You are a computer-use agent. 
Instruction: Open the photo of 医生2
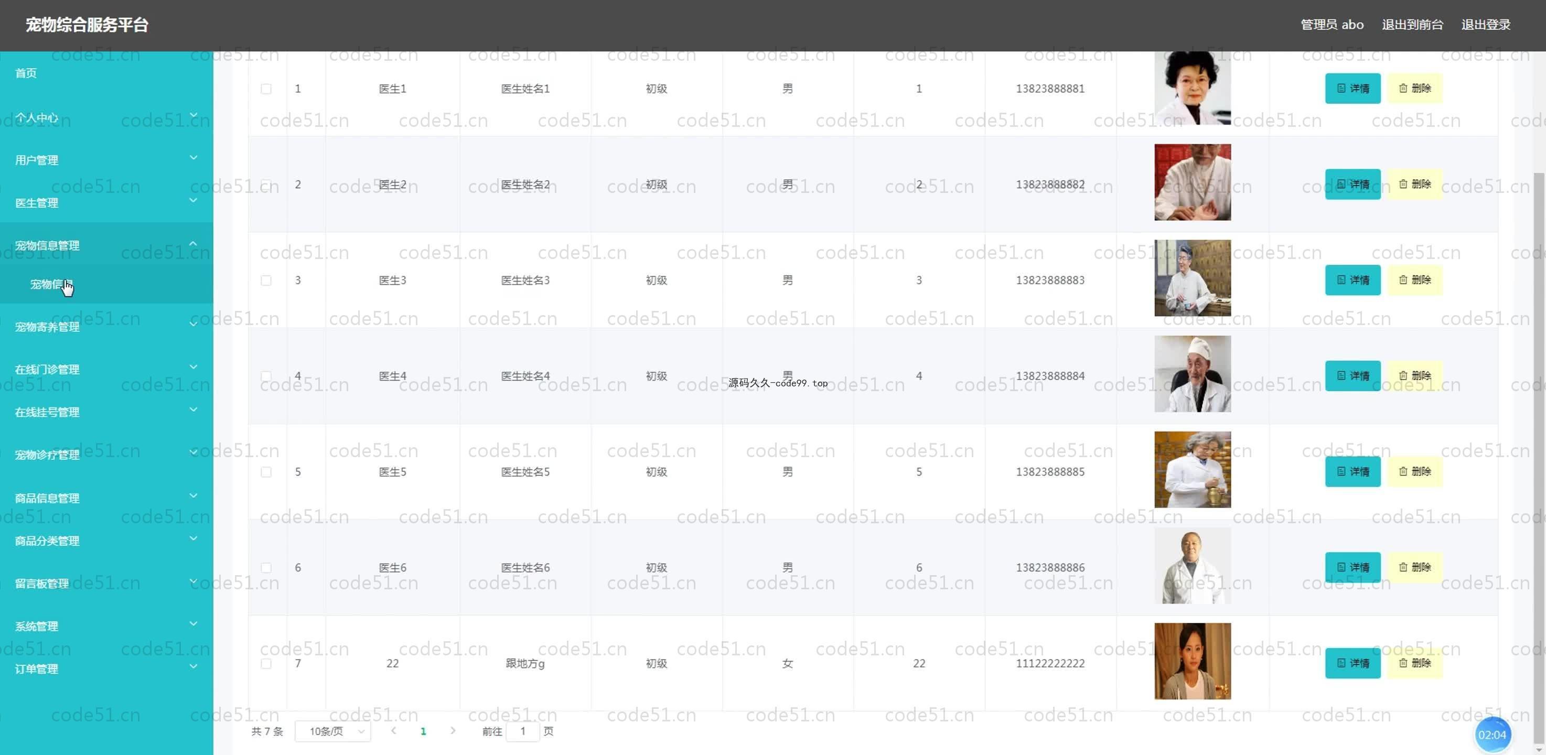[1192, 182]
